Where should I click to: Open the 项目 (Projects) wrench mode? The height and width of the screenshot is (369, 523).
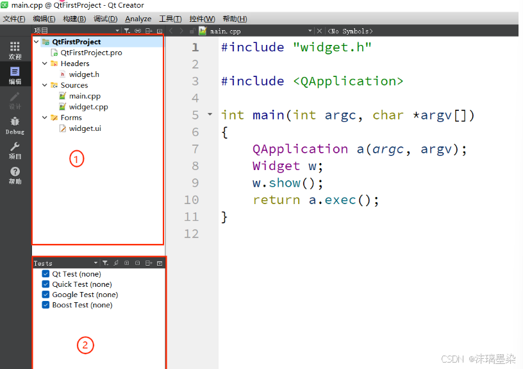(x=15, y=151)
